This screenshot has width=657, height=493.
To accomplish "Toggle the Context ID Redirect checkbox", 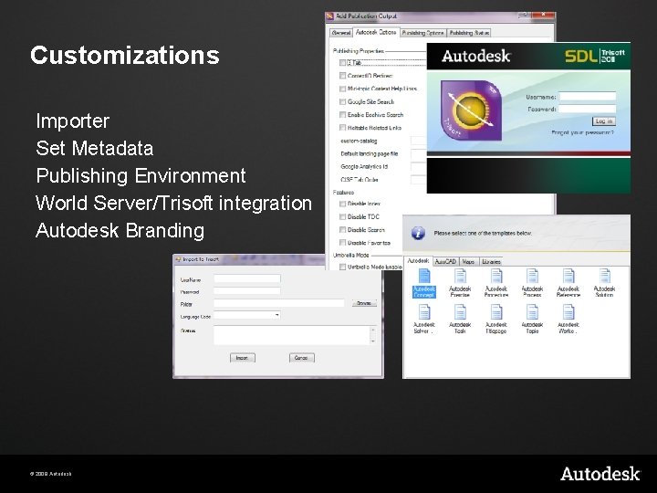I will pyautogui.click(x=342, y=76).
